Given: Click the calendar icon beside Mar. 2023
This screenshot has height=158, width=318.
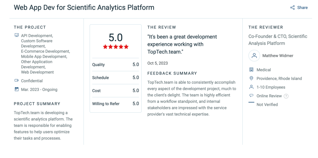Looking at the screenshot, I should click(x=17, y=89).
